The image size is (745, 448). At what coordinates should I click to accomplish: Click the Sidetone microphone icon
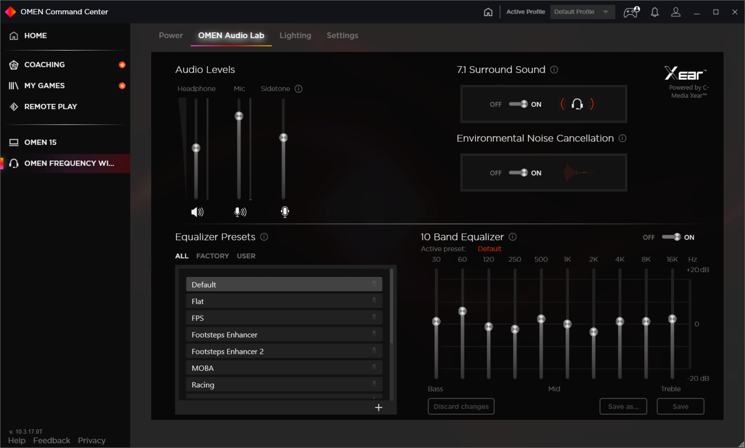tap(284, 211)
